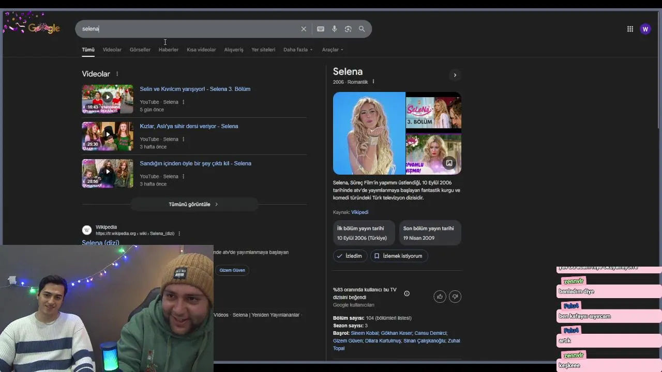Open options for Sandığın içinden video
This screenshot has height=372, width=662.
coord(183,177)
